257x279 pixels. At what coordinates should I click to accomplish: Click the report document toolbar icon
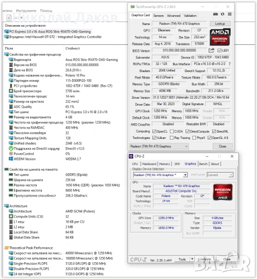[9, 18]
